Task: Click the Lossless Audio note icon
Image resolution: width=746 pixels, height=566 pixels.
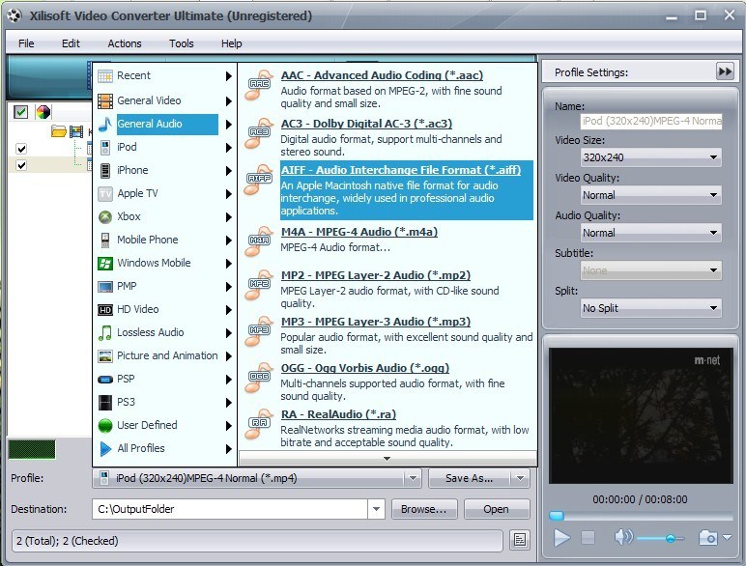Action: (x=105, y=333)
